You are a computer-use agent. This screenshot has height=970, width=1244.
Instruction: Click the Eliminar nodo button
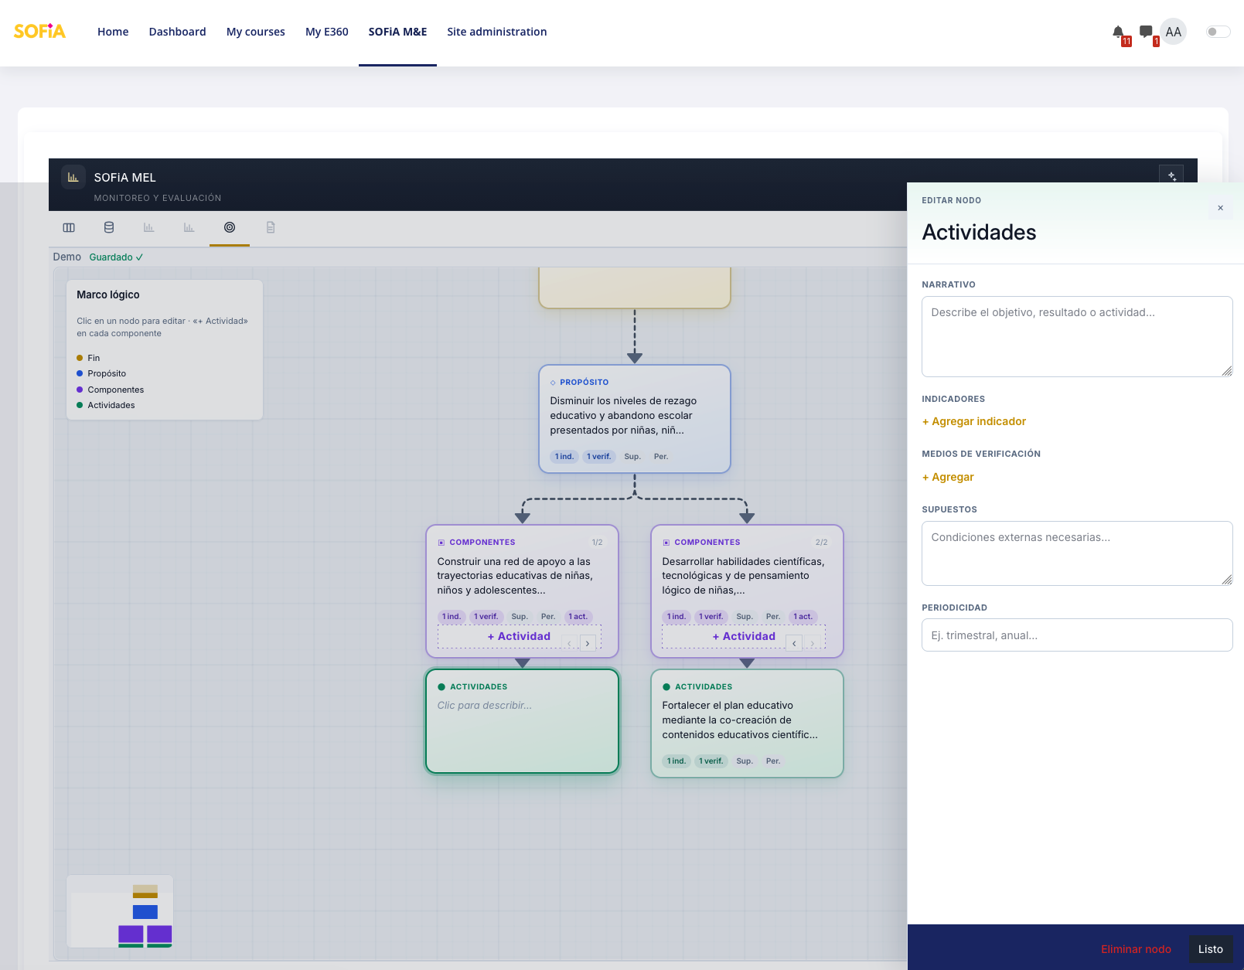coord(1136,949)
